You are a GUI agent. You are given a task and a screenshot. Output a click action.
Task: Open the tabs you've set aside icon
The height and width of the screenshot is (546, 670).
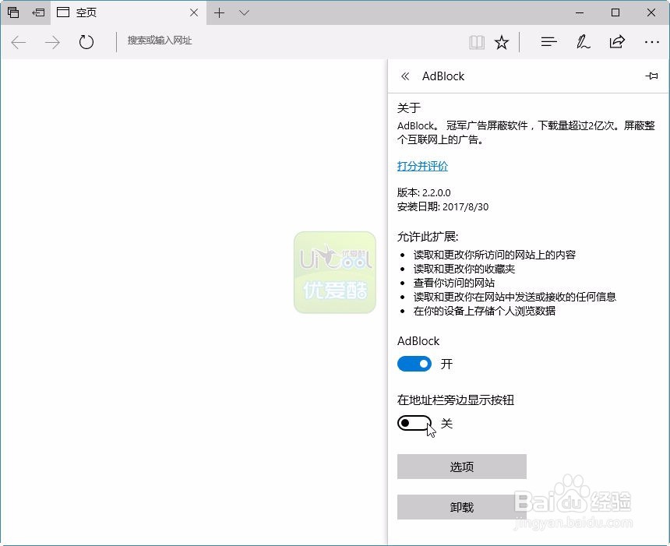pos(13,12)
